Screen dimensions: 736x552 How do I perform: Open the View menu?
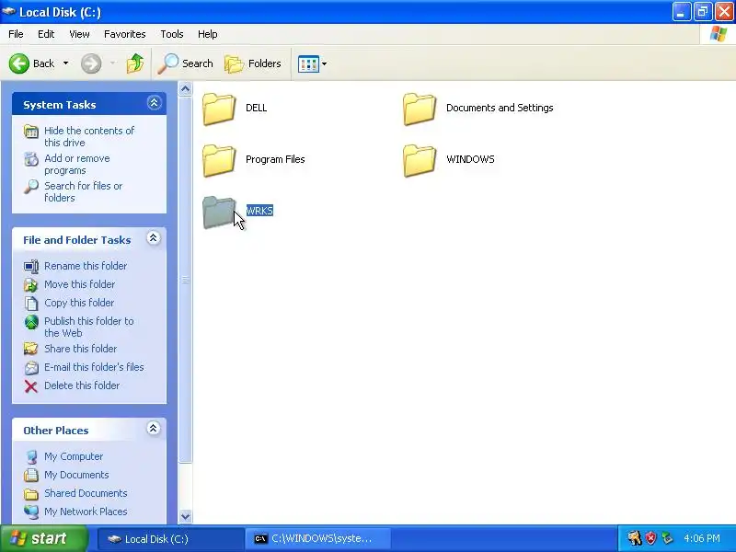pyautogui.click(x=79, y=34)
